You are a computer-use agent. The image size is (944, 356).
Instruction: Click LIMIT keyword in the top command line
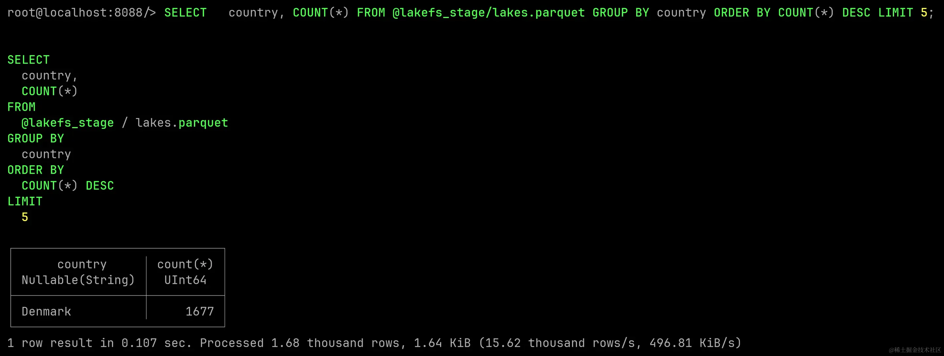(x=896, y=13)
